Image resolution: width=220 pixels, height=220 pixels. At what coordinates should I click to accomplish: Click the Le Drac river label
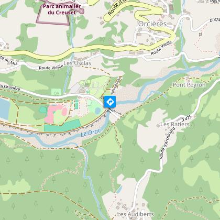(91, 133)
